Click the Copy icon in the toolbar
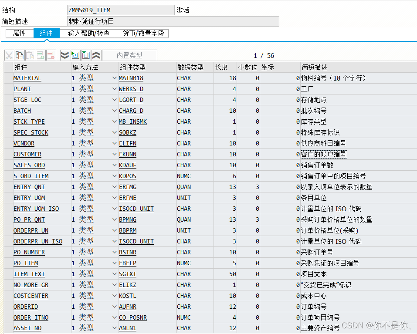Screen dimensions: 417x334 coord(19,55)
